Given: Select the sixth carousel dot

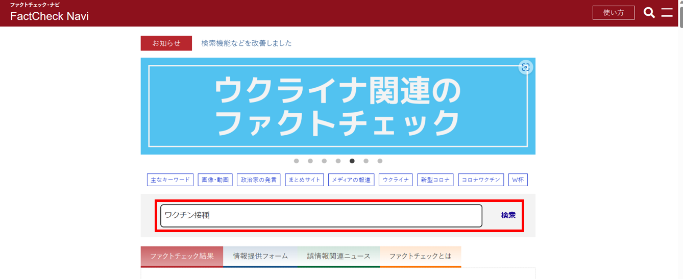Looking at the screenshot, I should 366,161.
